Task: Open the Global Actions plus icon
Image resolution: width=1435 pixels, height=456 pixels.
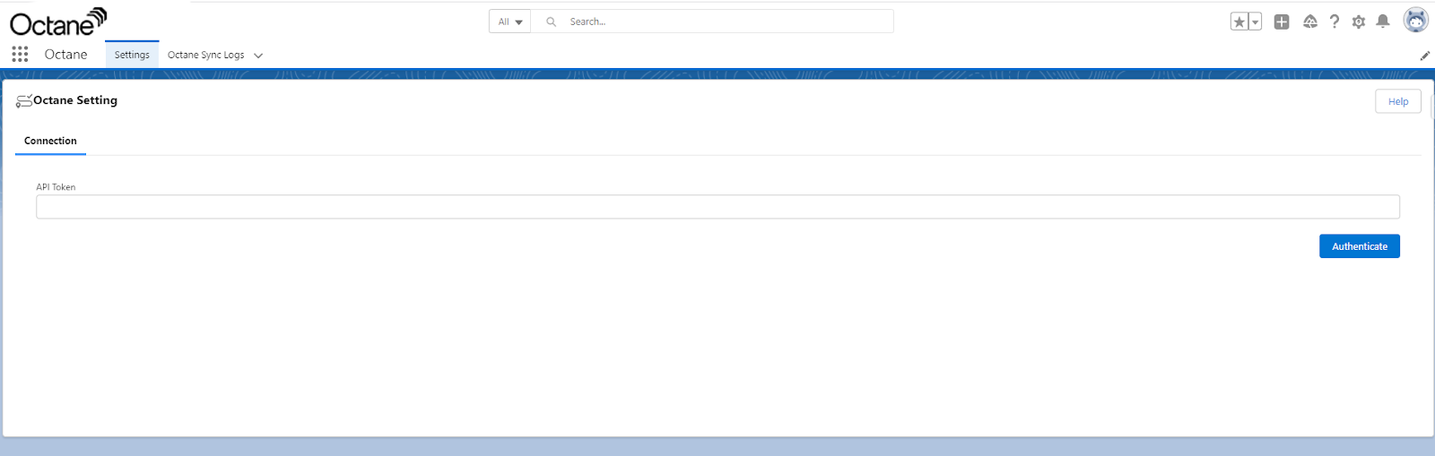Action: (x=1282, y=22)
